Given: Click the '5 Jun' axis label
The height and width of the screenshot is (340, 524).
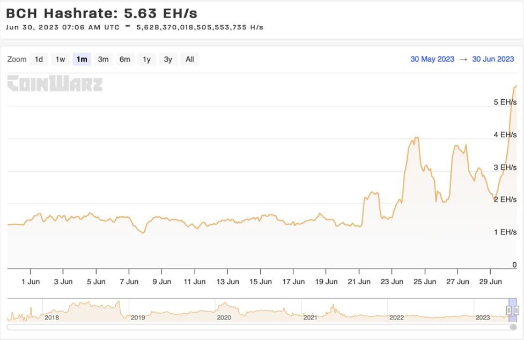Looking at the screenshot, I should point(96,282).
